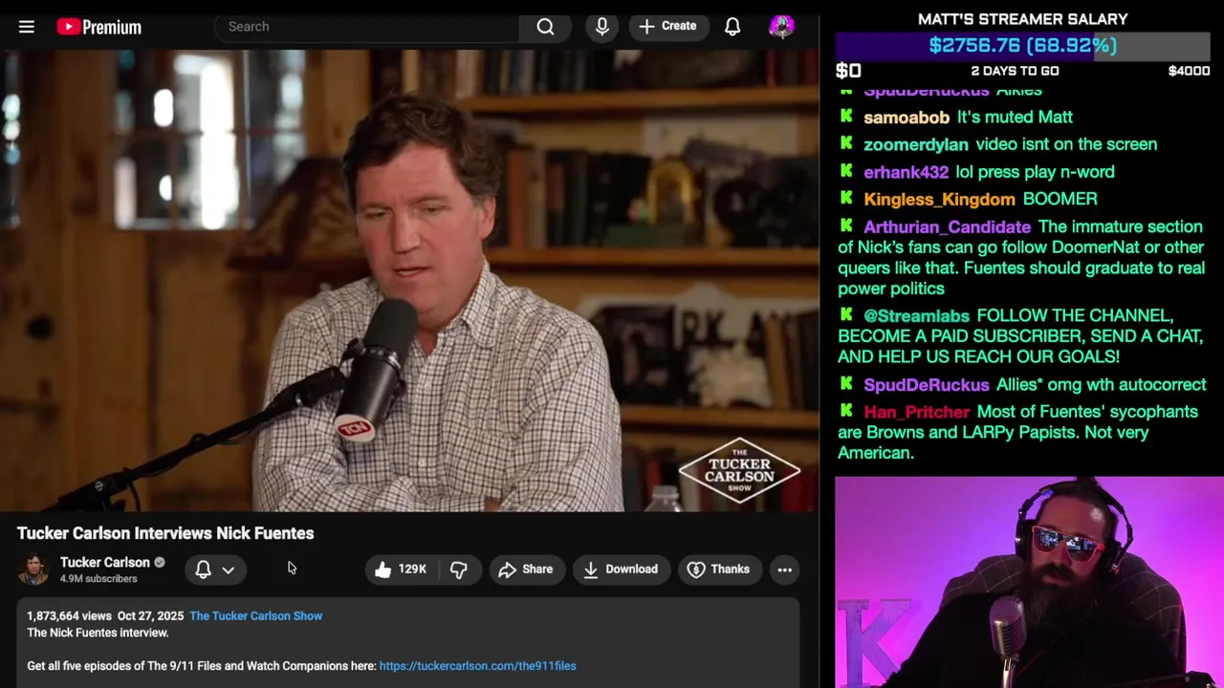
Task: Click username Han_Pritcher in chat
Action: (x=916, y=412)
